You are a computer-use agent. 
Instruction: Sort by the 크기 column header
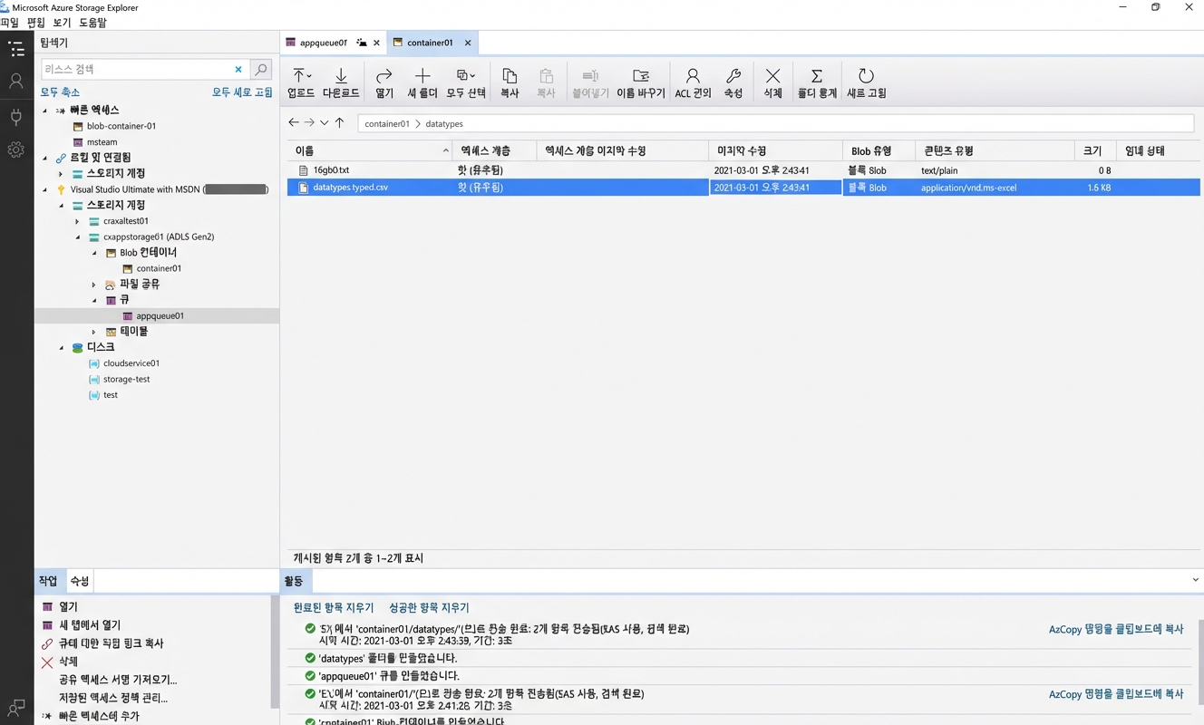pos(1094,150)
